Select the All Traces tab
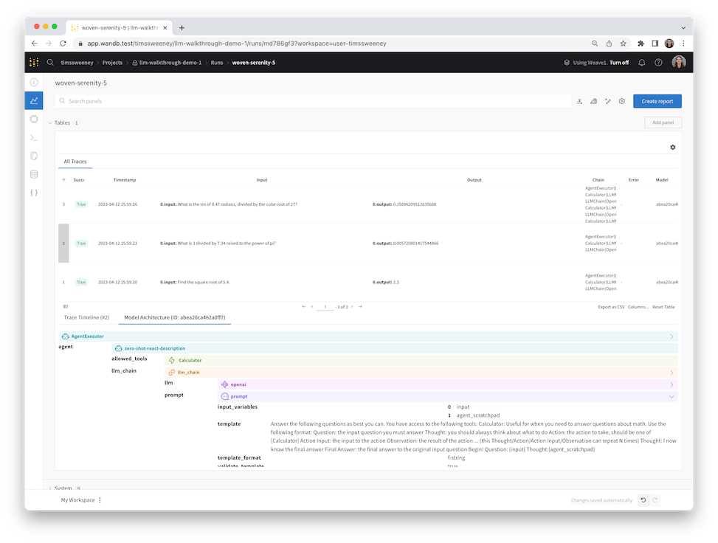 click(x=75, y=161)
